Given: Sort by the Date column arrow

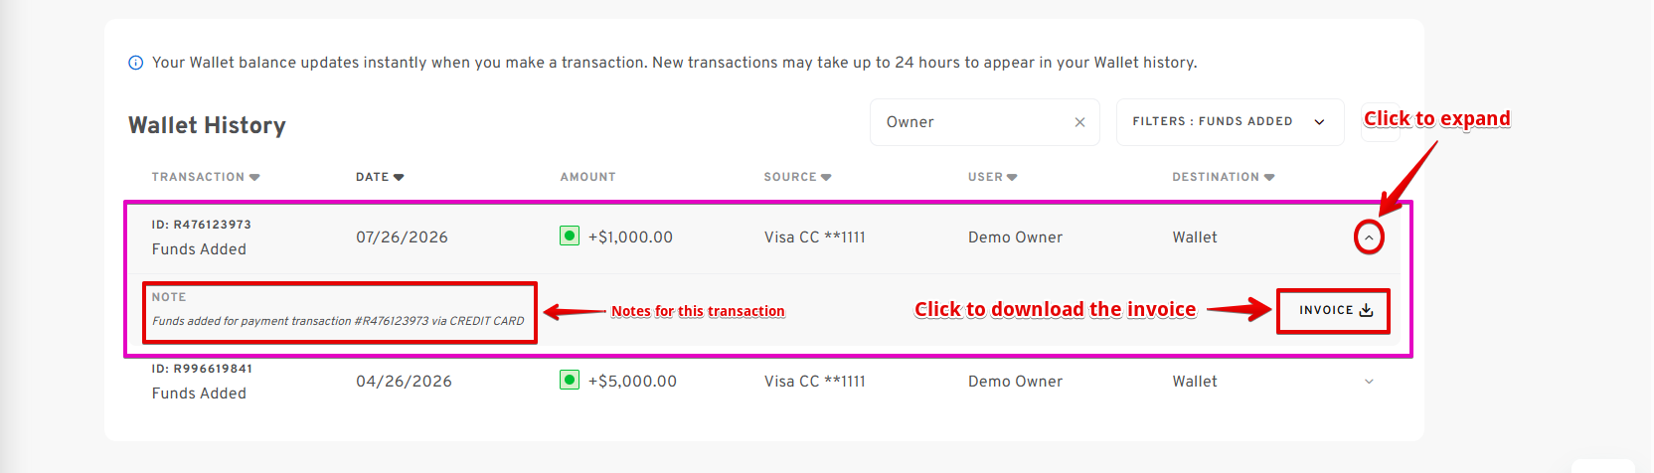Looking at the screenshot, I should point(399,177).
